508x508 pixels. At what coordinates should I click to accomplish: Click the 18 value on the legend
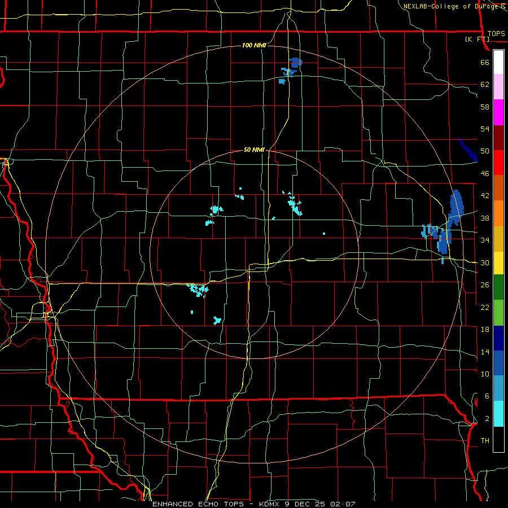[485, 330]
